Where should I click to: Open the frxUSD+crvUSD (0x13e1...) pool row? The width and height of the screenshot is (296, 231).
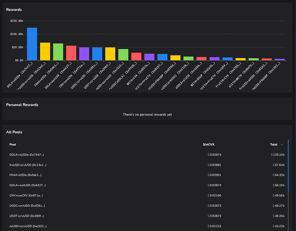pyautogui.click(x=29, y=164)
